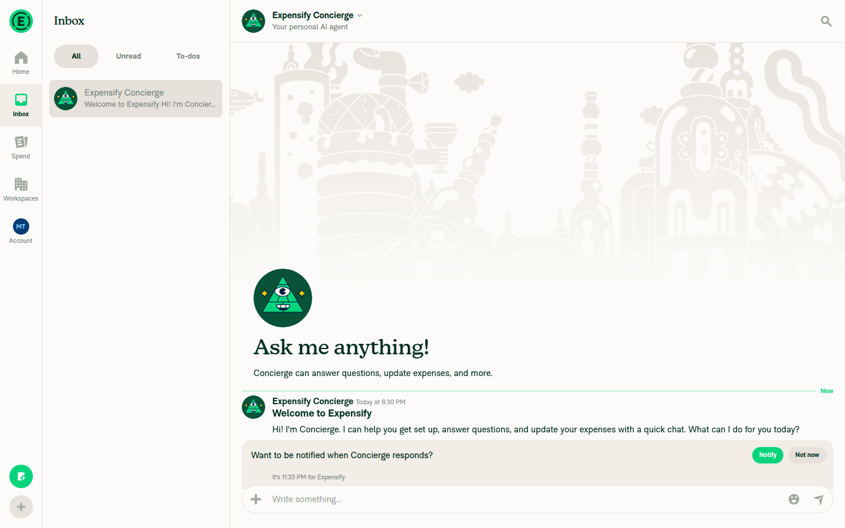Image resolution: width=845 pixels, height=528 pixels.
Task: Click the Your personal AI agent subtitle
Action: (x=310, y=27)
